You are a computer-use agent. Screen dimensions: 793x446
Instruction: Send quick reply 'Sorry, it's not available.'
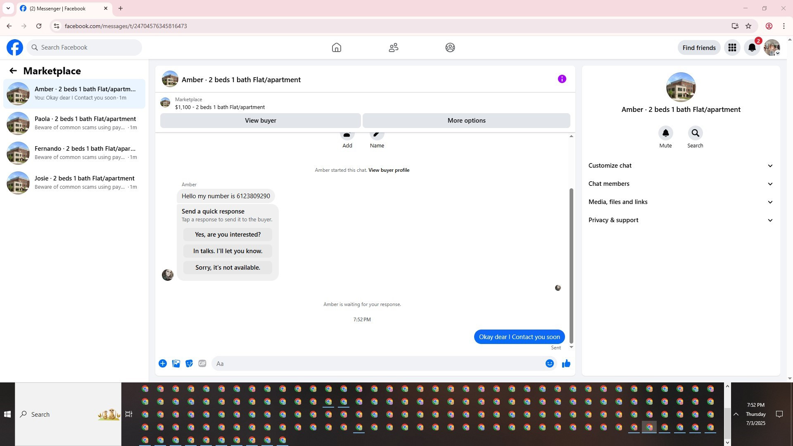(228, 268)
